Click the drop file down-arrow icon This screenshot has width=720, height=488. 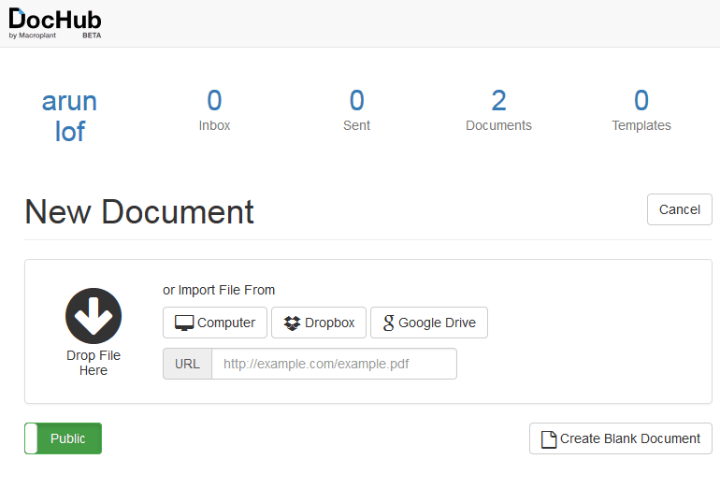(94, 316)
